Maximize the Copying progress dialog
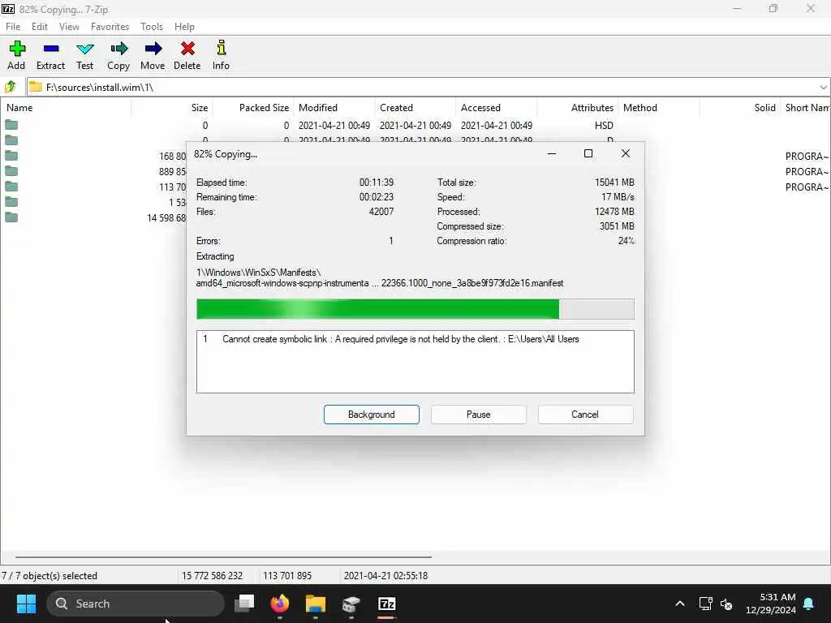831x623 pixels. tap(588, 153)
